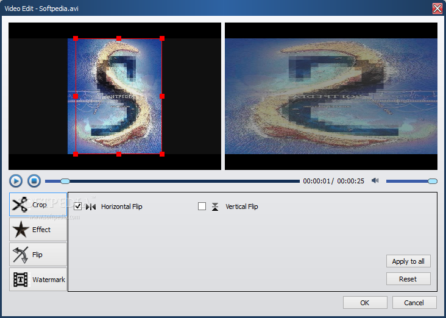Reset the flip settings

tap(408, 279)
